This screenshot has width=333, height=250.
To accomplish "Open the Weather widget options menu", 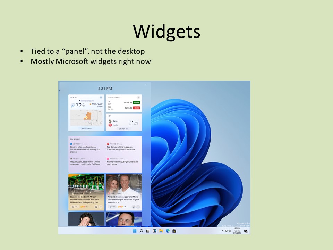I will pos(101,98).
